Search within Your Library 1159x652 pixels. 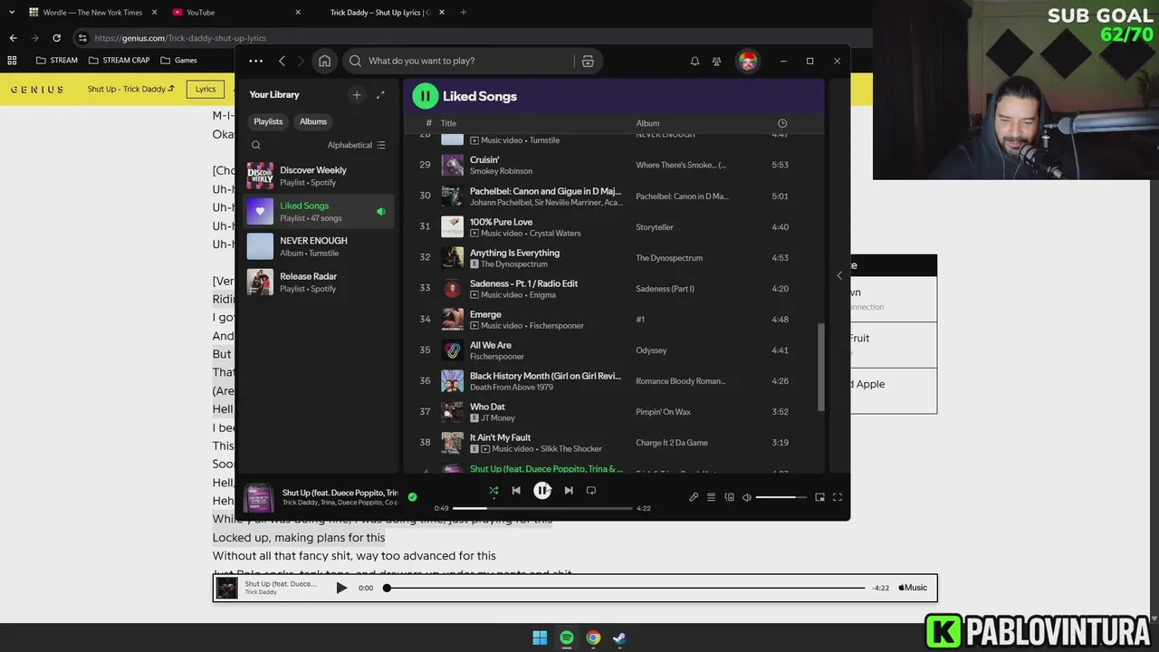pos(256,145)
